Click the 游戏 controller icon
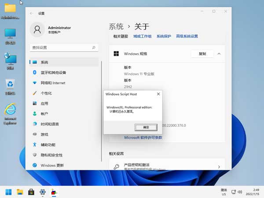 (35, 134)
